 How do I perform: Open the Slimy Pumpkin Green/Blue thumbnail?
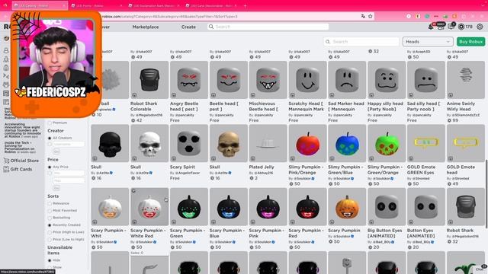347,143
